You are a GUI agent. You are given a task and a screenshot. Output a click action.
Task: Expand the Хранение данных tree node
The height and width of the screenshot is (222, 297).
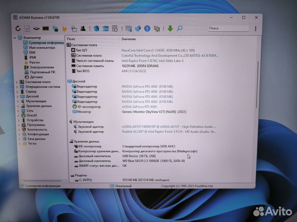point(18,106)
